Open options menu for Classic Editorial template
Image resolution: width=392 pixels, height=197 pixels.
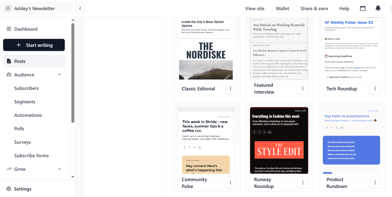pyautogui.click(x=230, y=88)
